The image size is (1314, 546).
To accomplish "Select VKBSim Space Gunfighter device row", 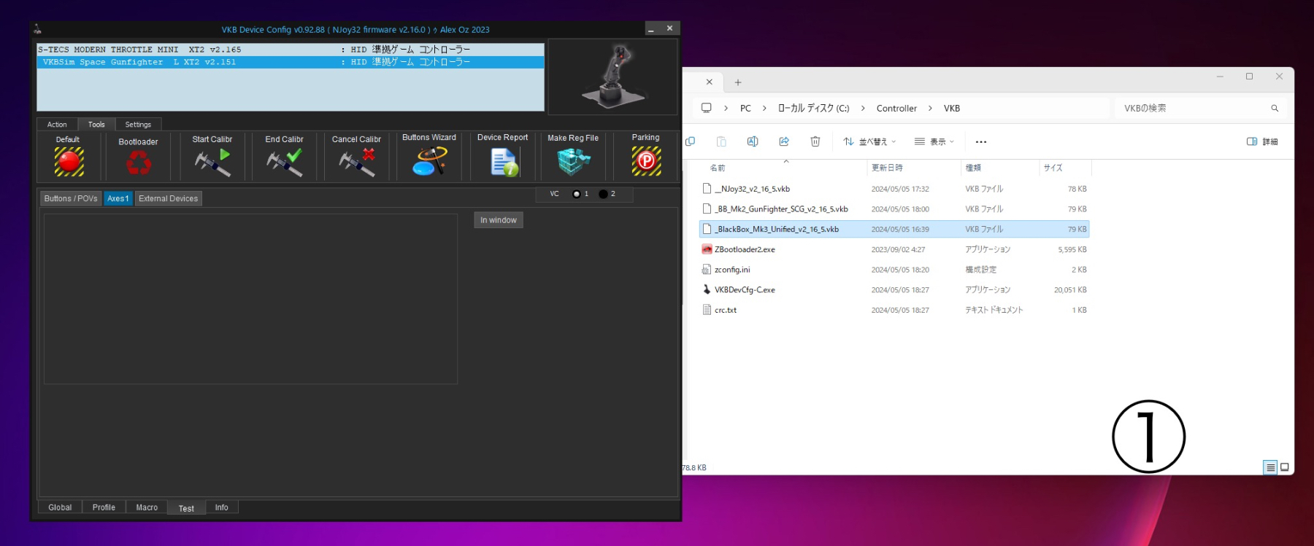I will coord(291,62).
